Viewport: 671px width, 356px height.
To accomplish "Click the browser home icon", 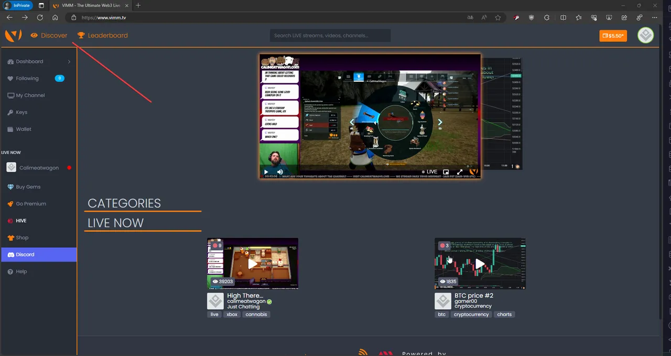I will (55, 17).
